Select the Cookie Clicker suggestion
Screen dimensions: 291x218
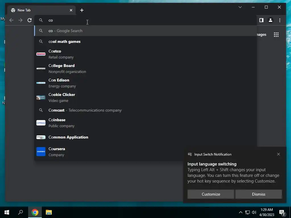tap(146, 98)
